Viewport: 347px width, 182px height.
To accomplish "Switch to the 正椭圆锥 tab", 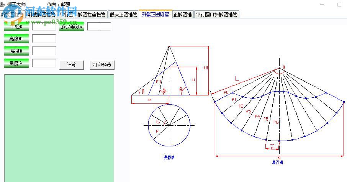I will (183, 15).
